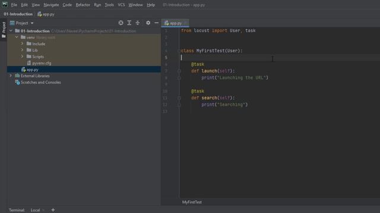
Task: Click line number 5 in the gutter
Action: click(166, 57)
